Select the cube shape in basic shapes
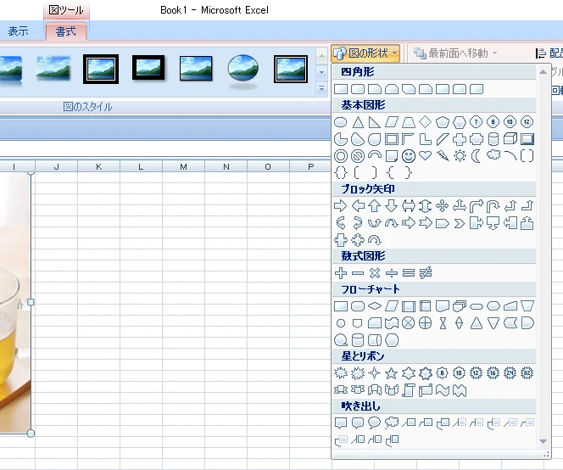Screen dimensions: 563x470 [x=510, y=139]
